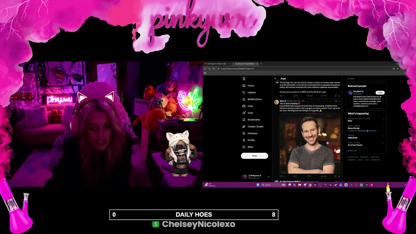Open Bookmarks in X sidebar
Image resolution: width=416 pixels, height=234 pixels.
(251, 120)
